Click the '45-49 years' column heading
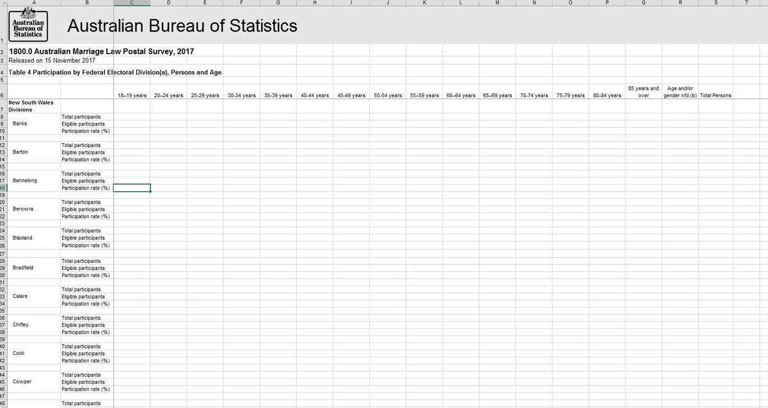 (351, 96)
